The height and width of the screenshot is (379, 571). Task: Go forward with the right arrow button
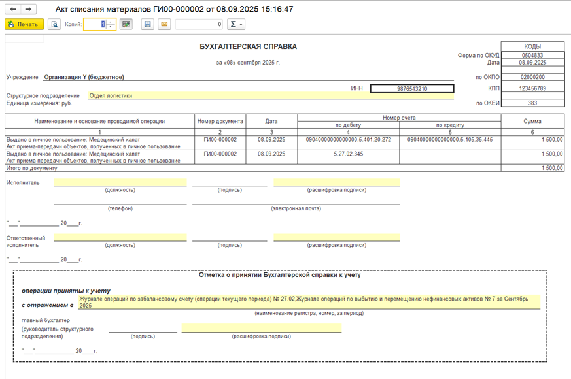tap(28, 9)
